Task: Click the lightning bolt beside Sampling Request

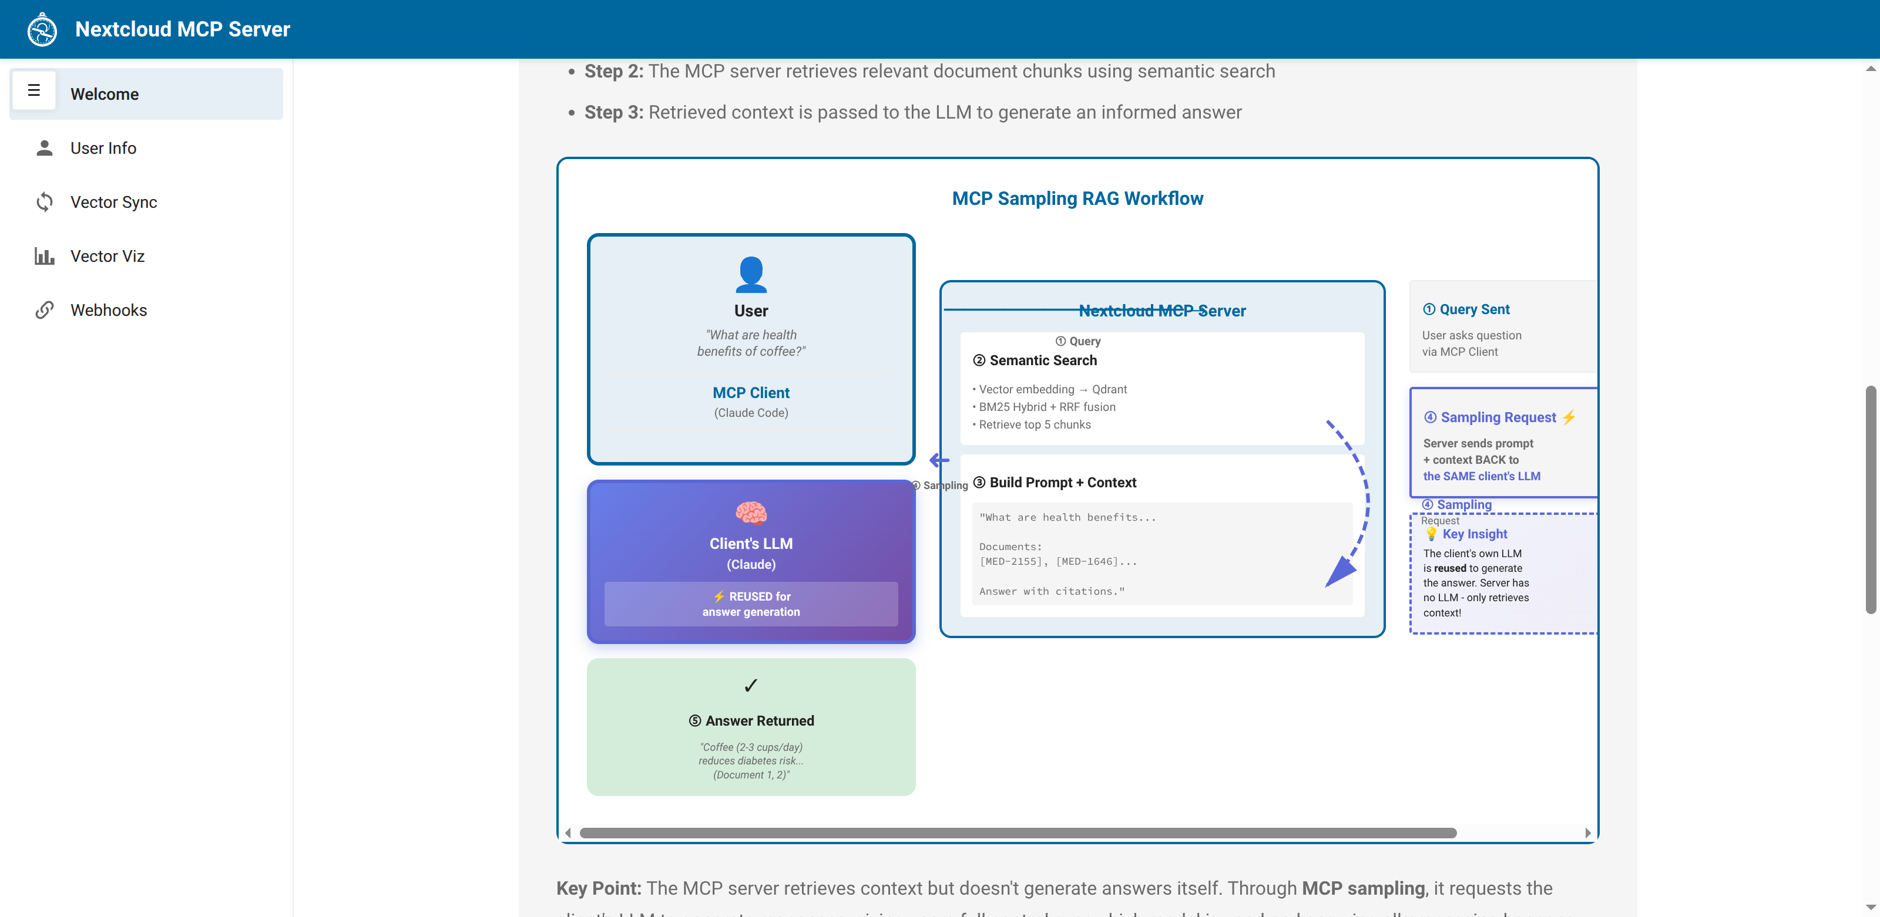Action: click(x=1569, y=417)
